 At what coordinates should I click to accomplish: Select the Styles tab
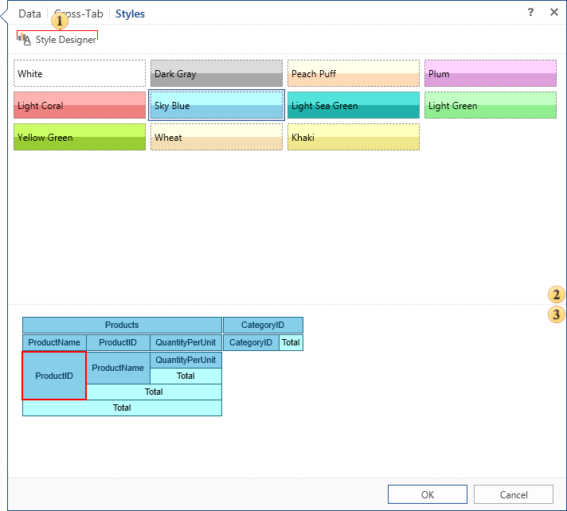click(x=130, y=14)
